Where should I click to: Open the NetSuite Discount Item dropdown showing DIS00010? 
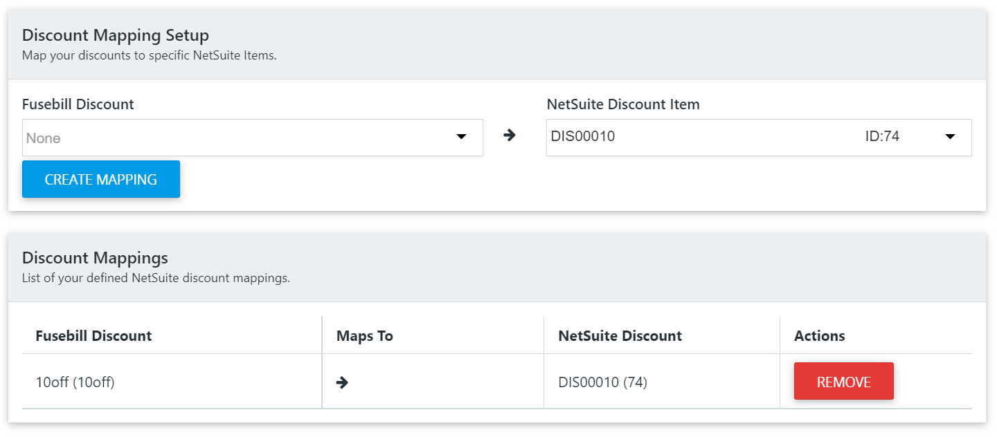click(x=759, y=137)
